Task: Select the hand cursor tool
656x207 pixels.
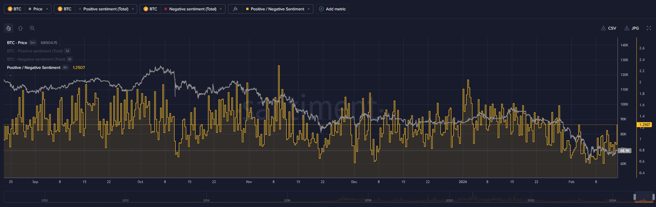Action: coord(9,28)
